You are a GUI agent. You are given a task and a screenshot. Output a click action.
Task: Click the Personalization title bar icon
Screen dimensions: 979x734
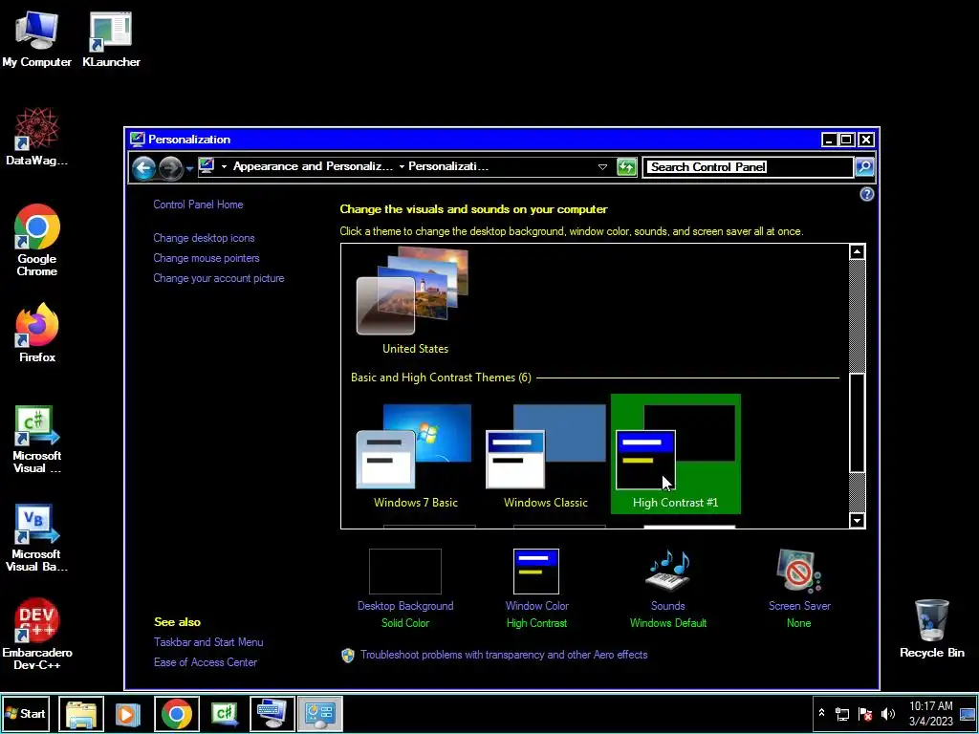(138, 140)
